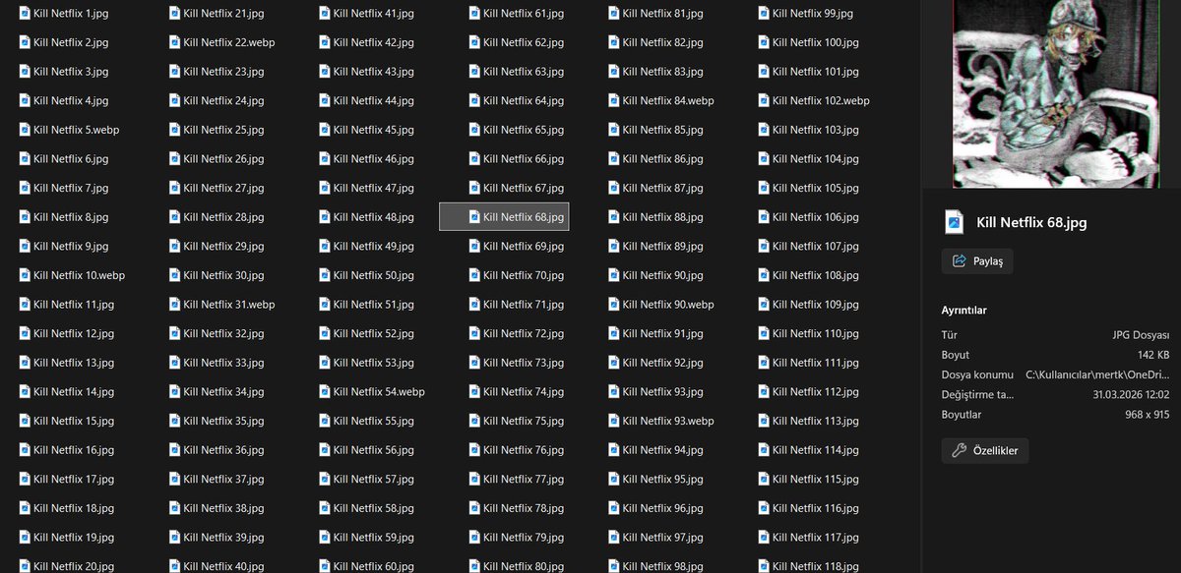Open the Özellikler properties button
Screen dimensions: 1181x573
click(x=985, y=451)
